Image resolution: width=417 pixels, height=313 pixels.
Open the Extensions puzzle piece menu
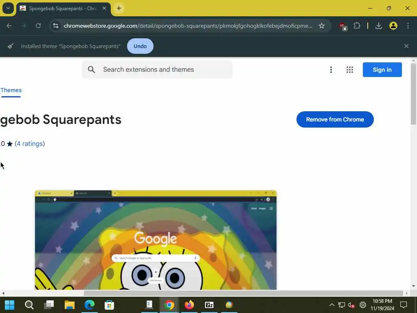357,26
